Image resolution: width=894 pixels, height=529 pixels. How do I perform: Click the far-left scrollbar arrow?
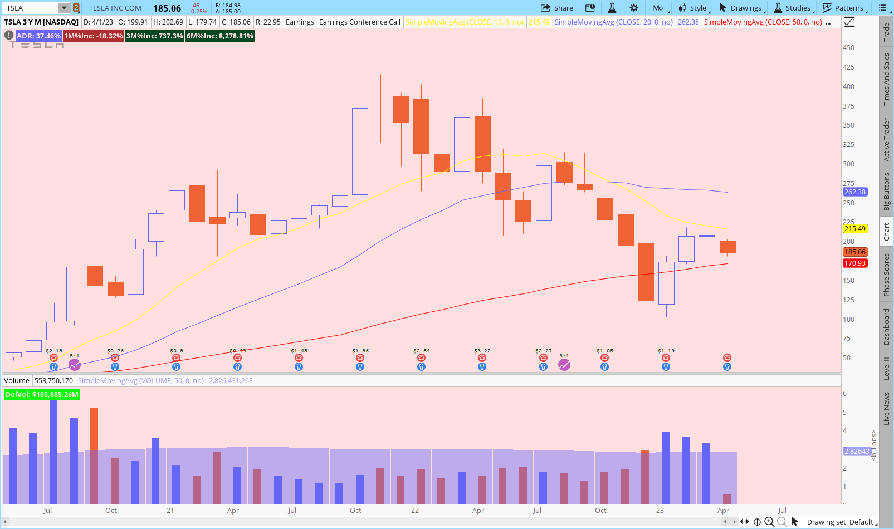pos(5,522)
